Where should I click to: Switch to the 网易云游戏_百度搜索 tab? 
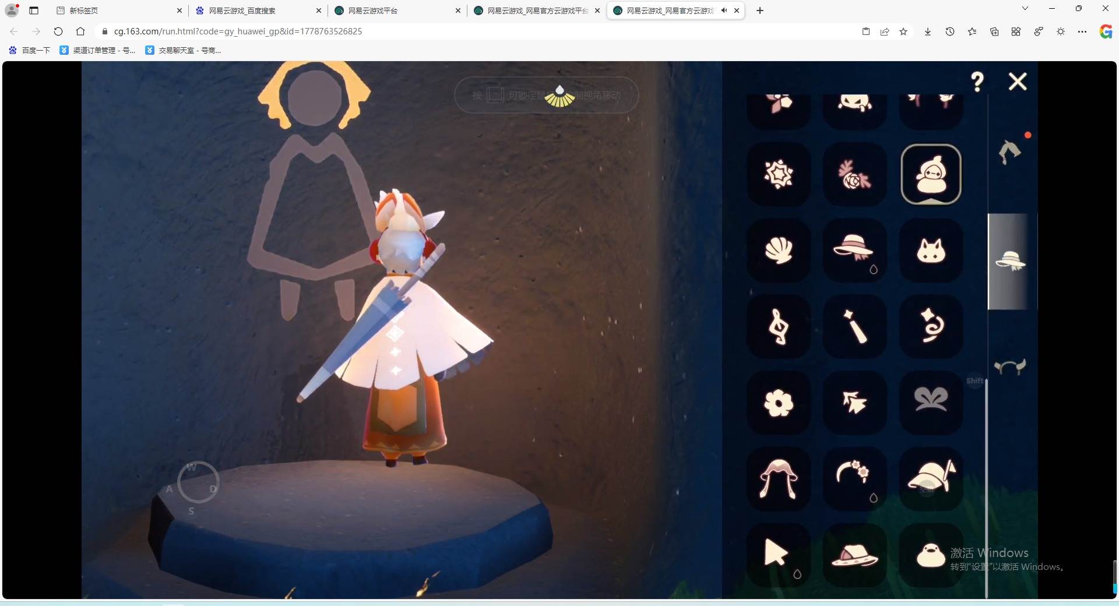[258, 10]
